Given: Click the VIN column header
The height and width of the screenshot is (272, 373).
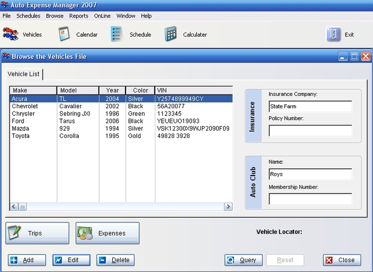Looking at the screenshot, I should 194,90.
